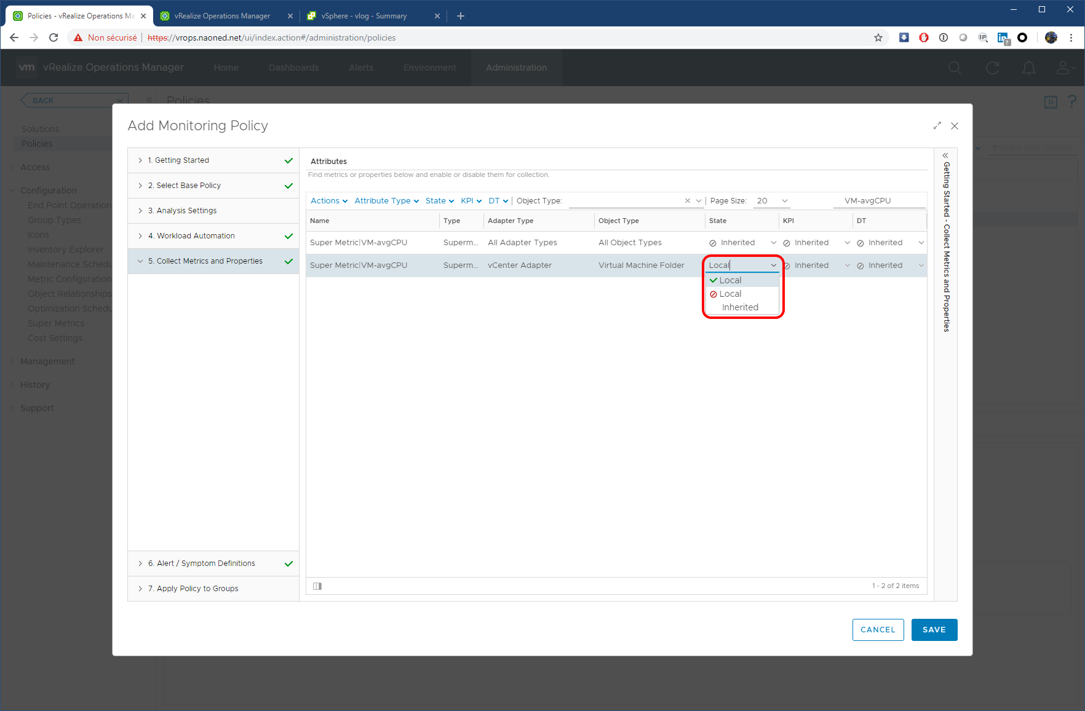Screen dimensions: 1085x711
Task: Expand the dialog with the maximize arrows icon
Action: [x=937, y=126]
